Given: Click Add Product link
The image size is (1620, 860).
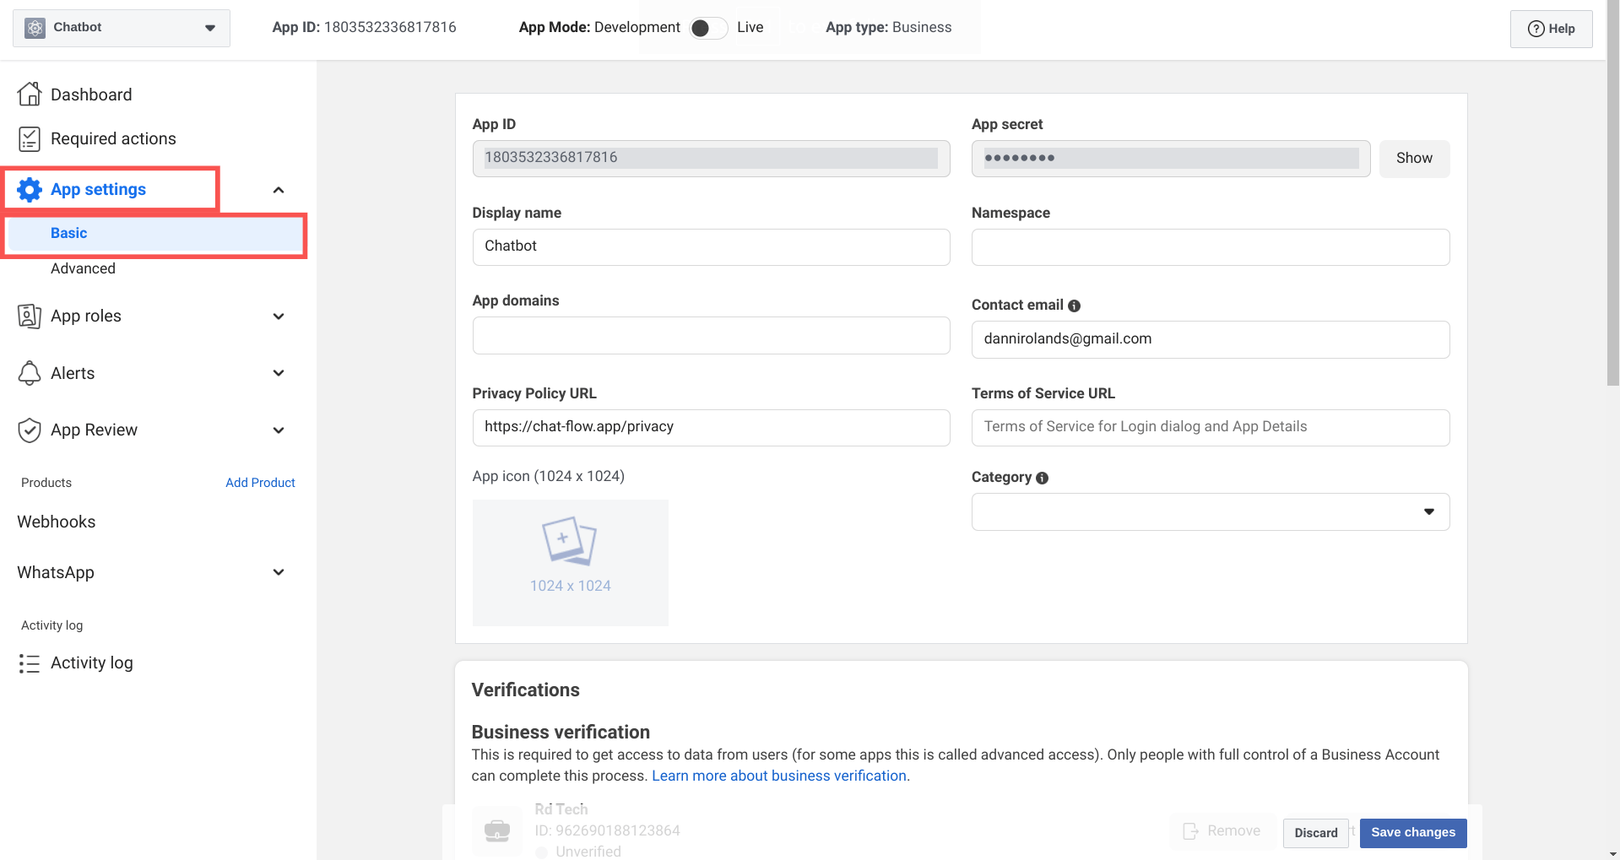Looking at the screenshot, I should (x=260, y=483).
